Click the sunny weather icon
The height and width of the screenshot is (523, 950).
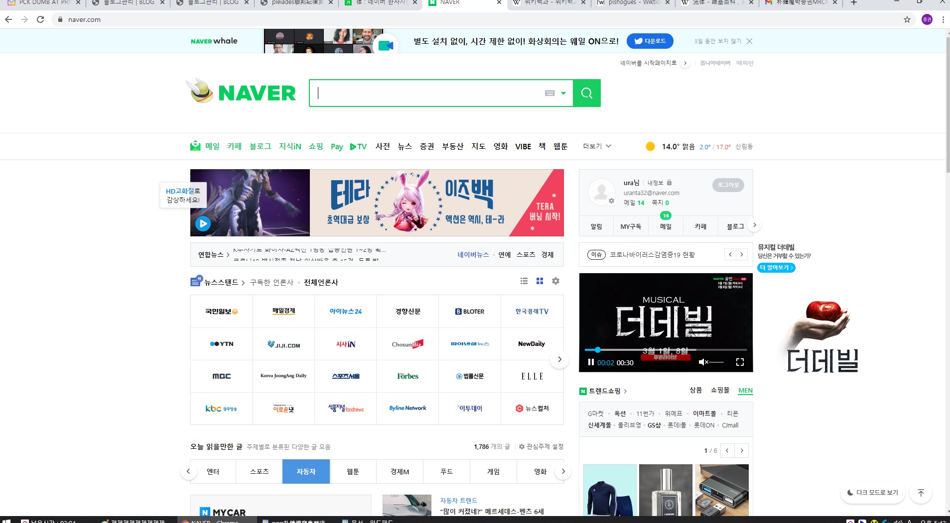click(x=650, y=146)
